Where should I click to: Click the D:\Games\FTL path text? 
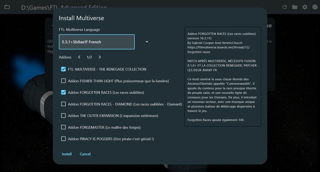click(64, 7)
